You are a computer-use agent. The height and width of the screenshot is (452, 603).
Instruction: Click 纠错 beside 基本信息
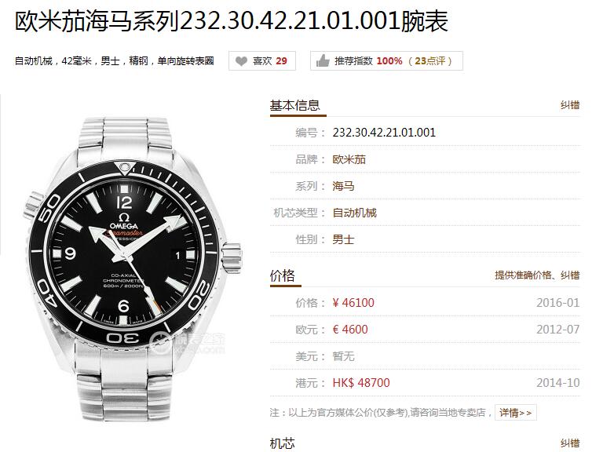tap(570, 105)
